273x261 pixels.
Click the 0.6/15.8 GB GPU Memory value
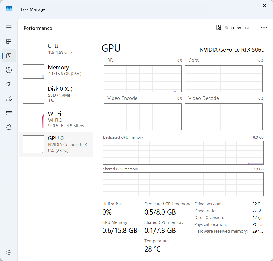pyautogui.click(x=120, y=231)
